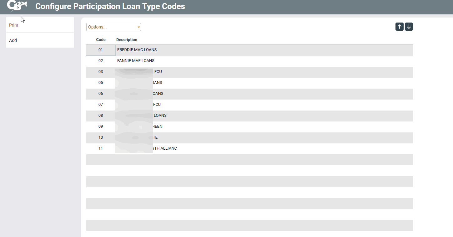Select the code 01 cell

[101, 50]
